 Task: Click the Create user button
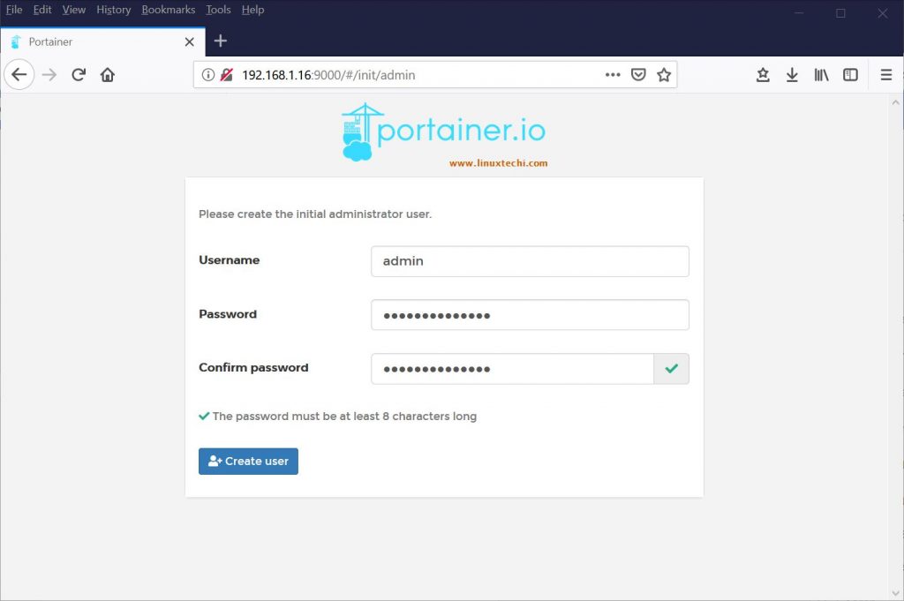click(248, 461)
